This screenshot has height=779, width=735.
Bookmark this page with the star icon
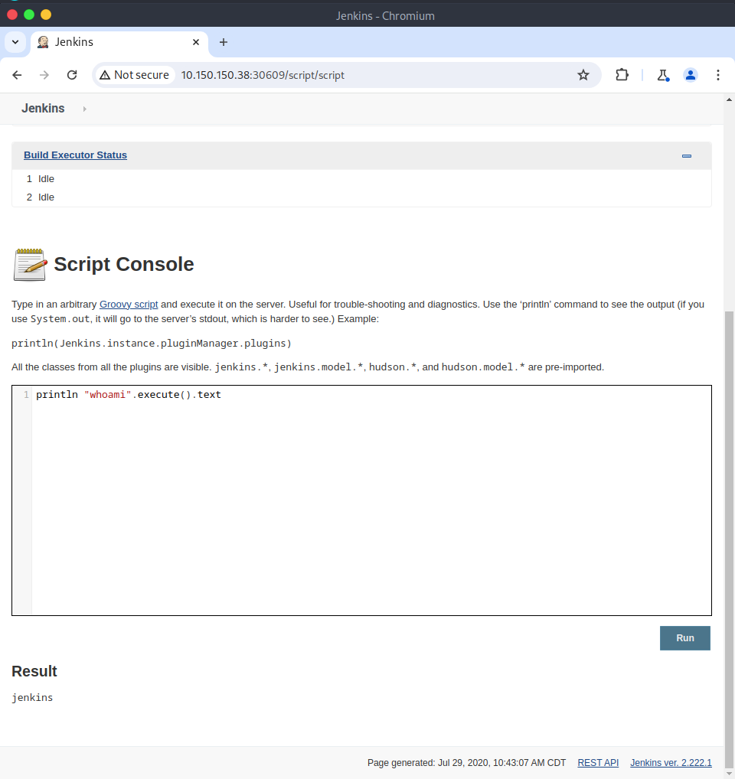[583, 75]
